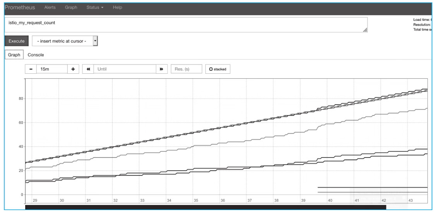The image size is (436, 212).
Task: Click the rewind end-time double-arrow button
Action: point(88,69)
